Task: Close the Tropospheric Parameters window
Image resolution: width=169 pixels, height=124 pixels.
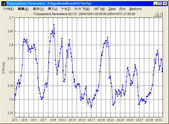Action: coord(165,4)
